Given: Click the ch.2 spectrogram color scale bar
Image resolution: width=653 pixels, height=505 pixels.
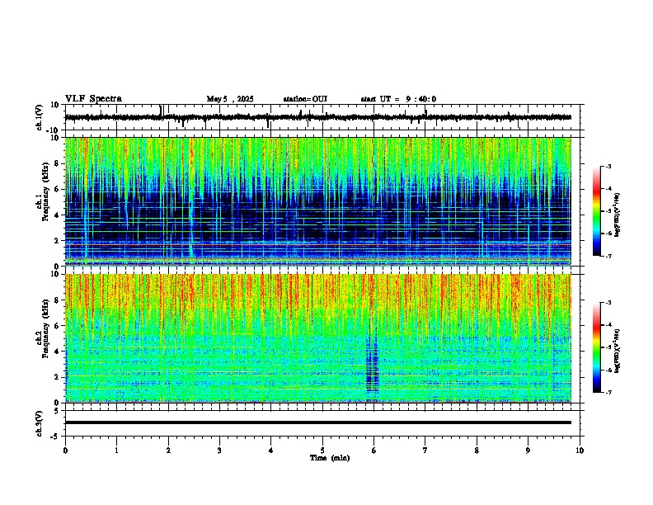Looking at the screenshot, I should (x=597, y=347).
